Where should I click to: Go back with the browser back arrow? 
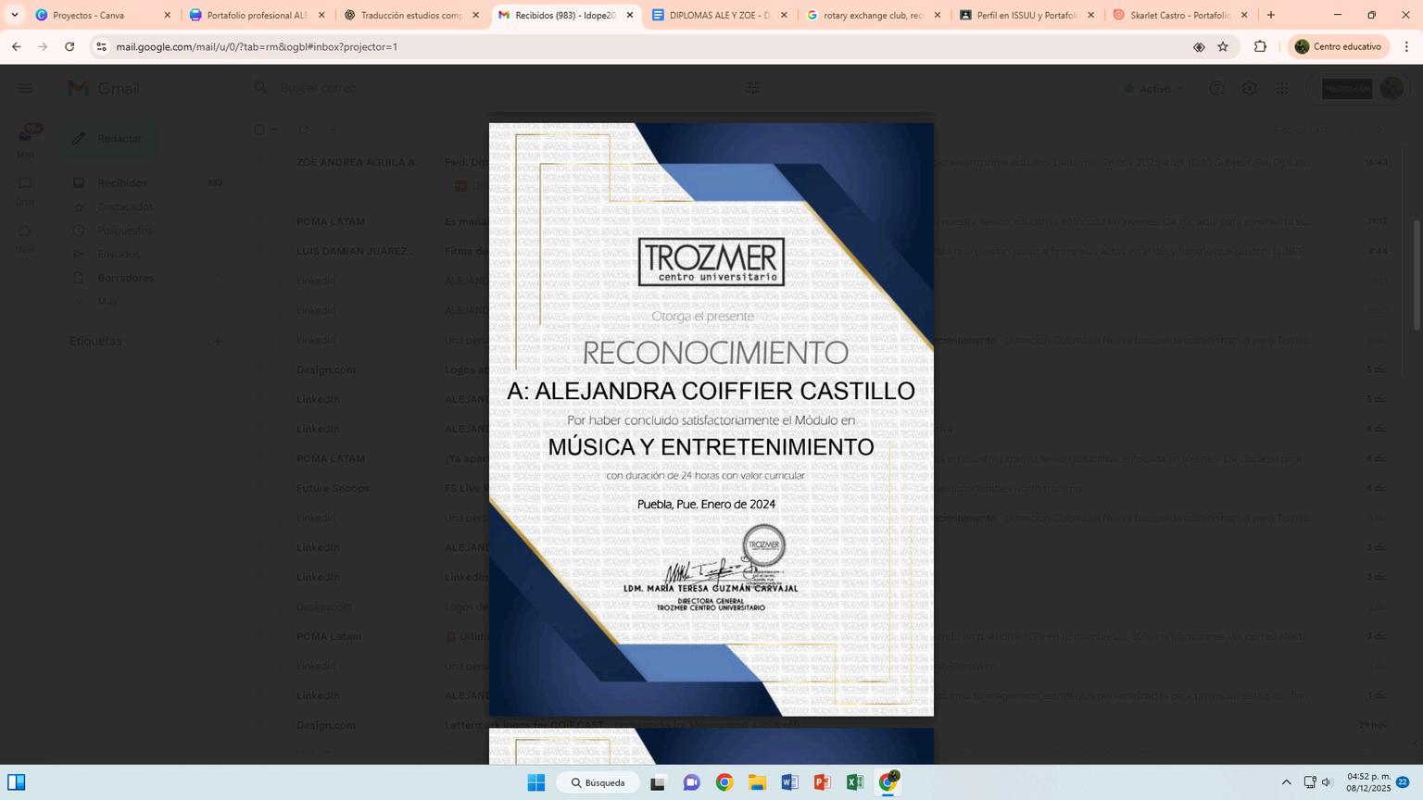(x=16, y=46)
